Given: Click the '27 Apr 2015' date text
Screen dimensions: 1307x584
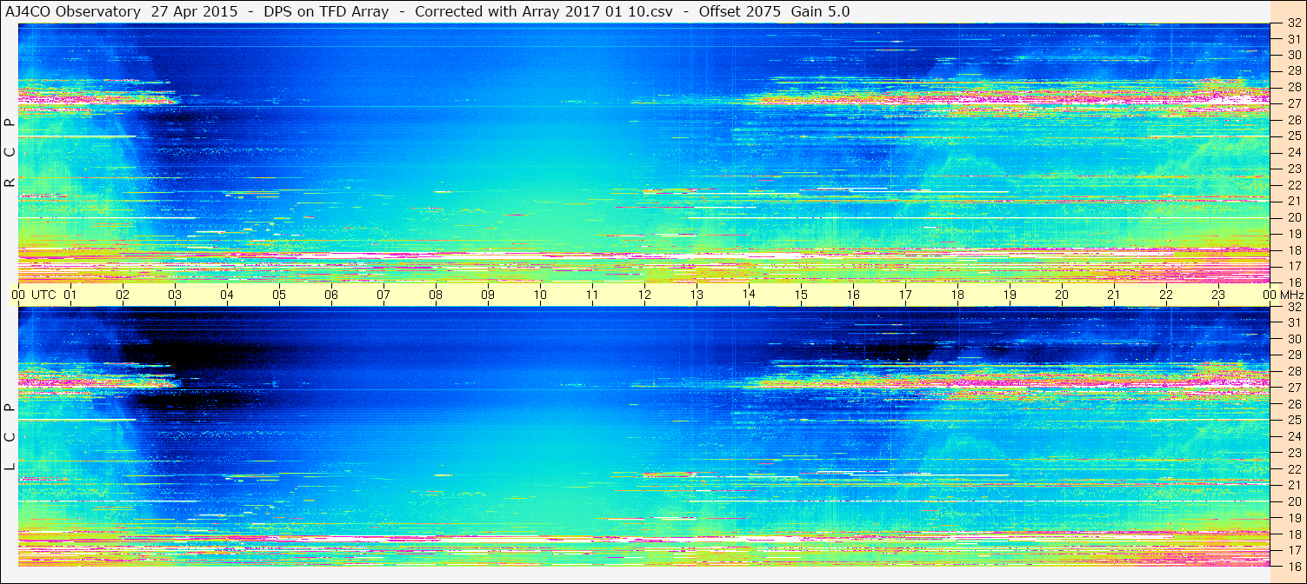Looking at the screenshot, I should click(194, 11).
